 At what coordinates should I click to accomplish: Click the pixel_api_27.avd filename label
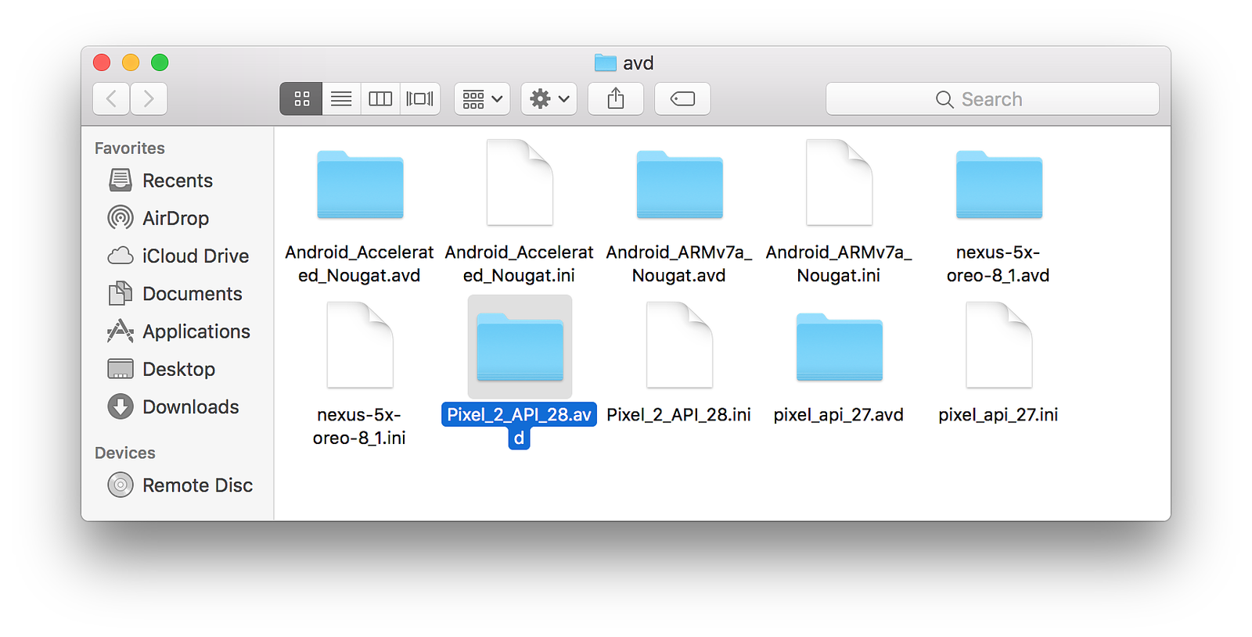(839, 415)
